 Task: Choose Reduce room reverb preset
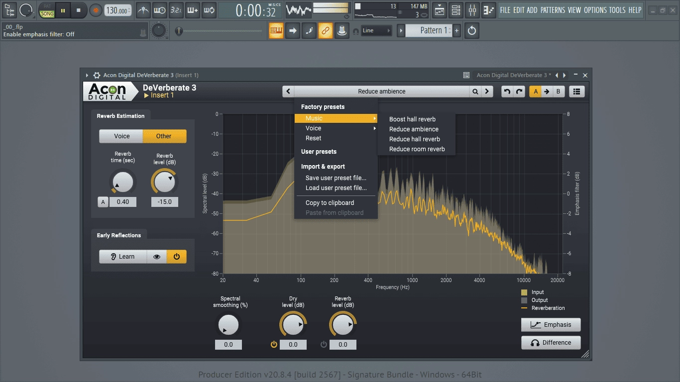(x=417, y=149)
